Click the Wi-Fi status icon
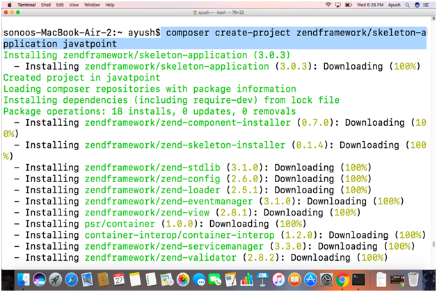Viewport: 437px width, 292px height. (328, 5)
